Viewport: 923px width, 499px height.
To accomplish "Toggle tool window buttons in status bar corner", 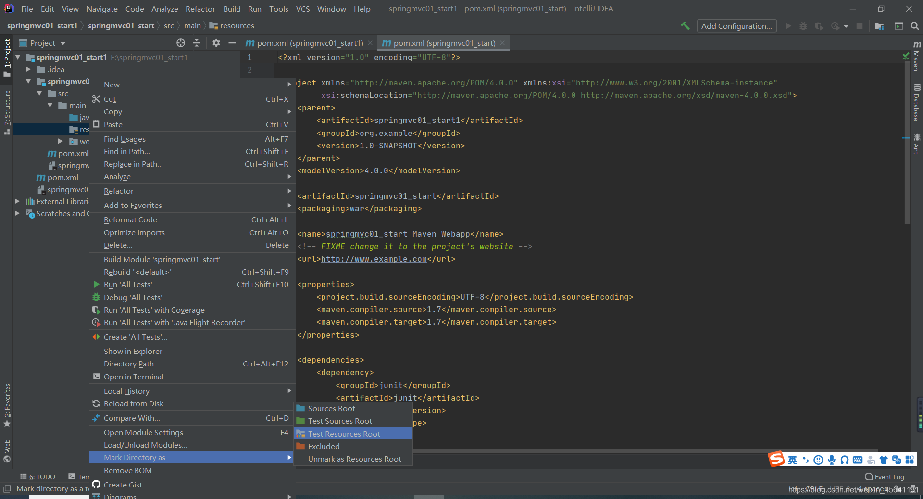I will 7,489.
